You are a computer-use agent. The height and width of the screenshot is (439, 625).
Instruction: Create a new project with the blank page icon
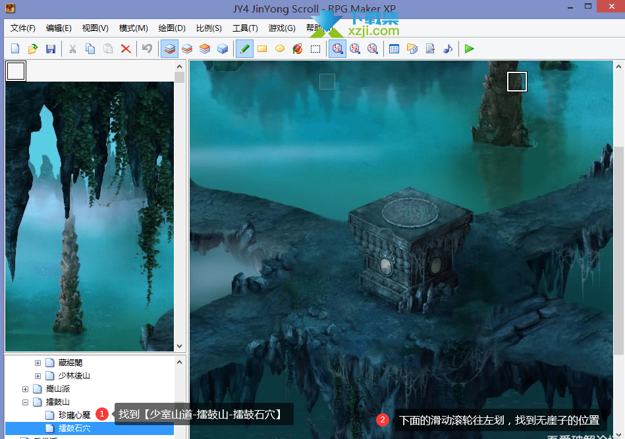15,49
